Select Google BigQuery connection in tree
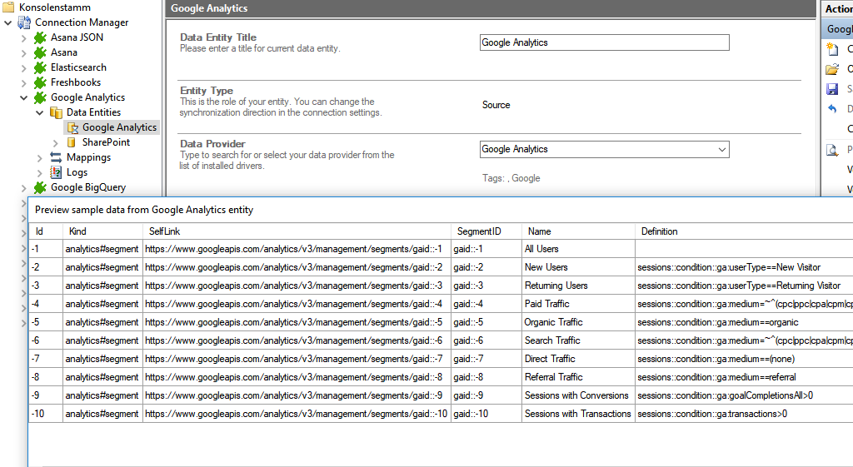The height and width of the screenshot is (467, 853). [x=87, y=187]
